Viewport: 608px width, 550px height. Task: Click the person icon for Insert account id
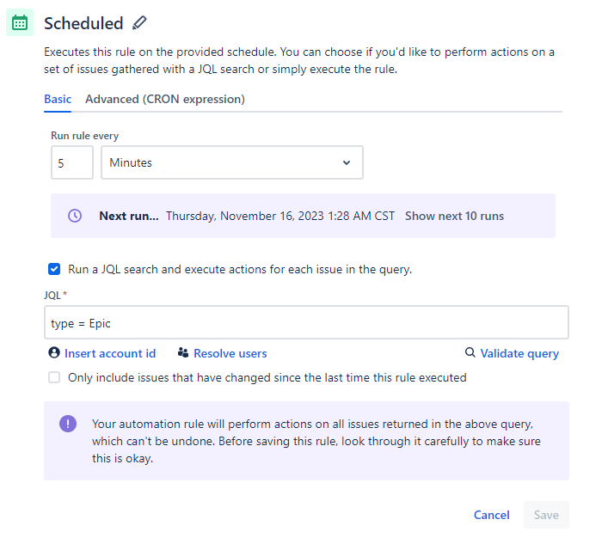(54, 352)
